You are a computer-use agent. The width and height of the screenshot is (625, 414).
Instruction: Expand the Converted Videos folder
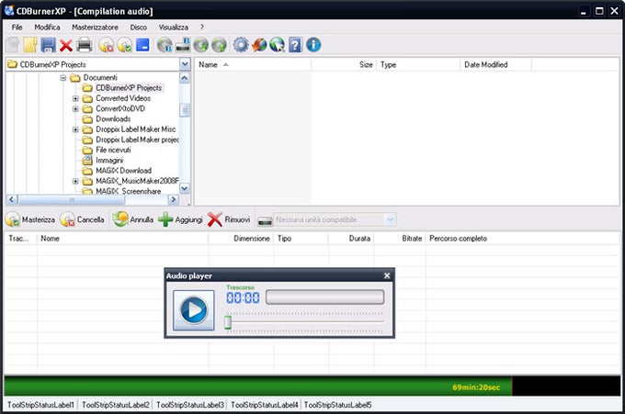pyautogui.click(x=75, y=98)
